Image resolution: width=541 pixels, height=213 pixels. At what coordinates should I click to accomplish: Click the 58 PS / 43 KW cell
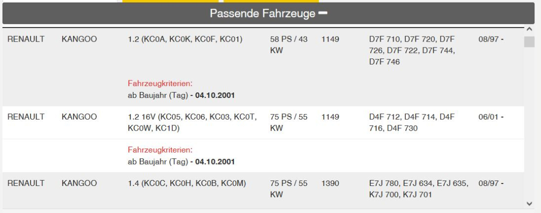pyautogui.click(x=289, y=45)
